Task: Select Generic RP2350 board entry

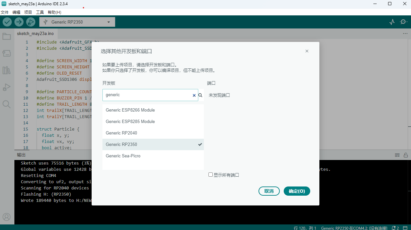Action: tap(153, 144)
